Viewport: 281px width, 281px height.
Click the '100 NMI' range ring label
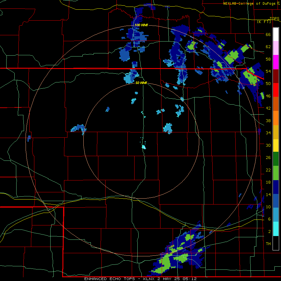pyautogui.click(x=141, y=25)
